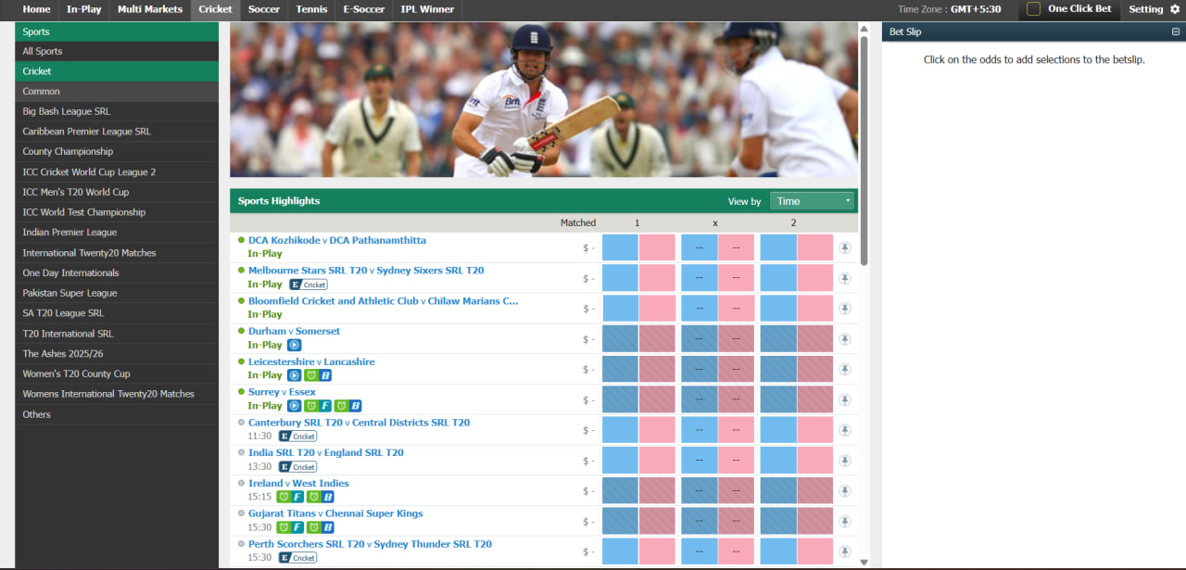The image size is (1186, 570).
Task: Open live stream icon for Leicestershire v Lancashire
Action: tap(294, 375)
